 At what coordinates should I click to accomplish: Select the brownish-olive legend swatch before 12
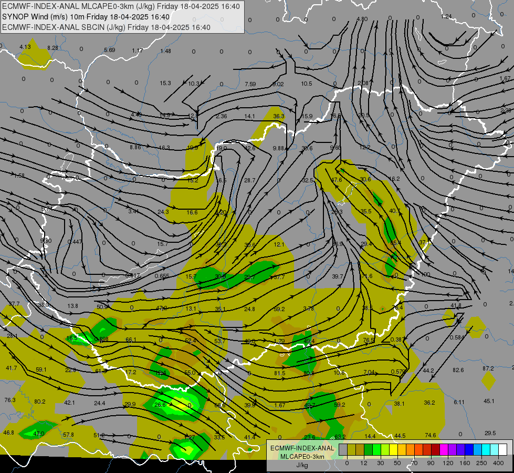[x=360, y=450]
